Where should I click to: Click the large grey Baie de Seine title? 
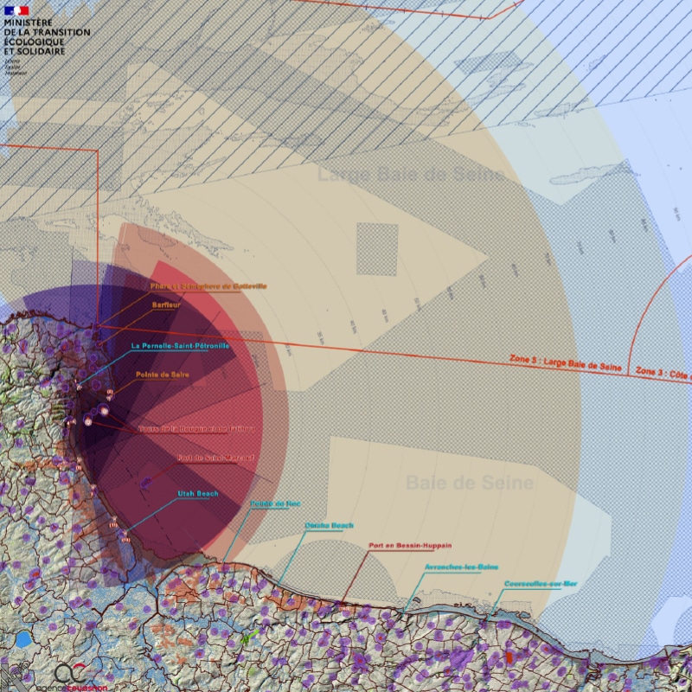click(x=469, y=482)
